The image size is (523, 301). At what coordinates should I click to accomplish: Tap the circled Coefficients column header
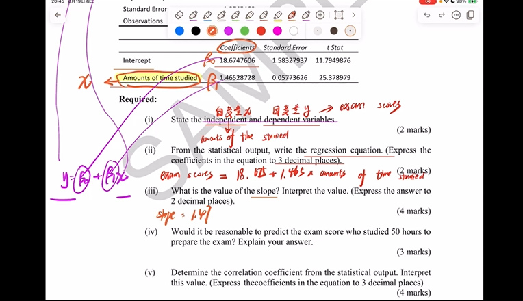(x=238, y=47)
